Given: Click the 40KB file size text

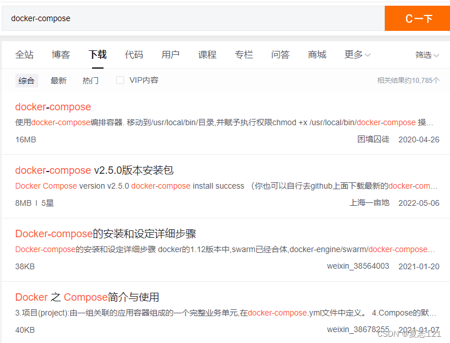Looking at the screenshot, I should pyautogui.click(x=25, y=330).
